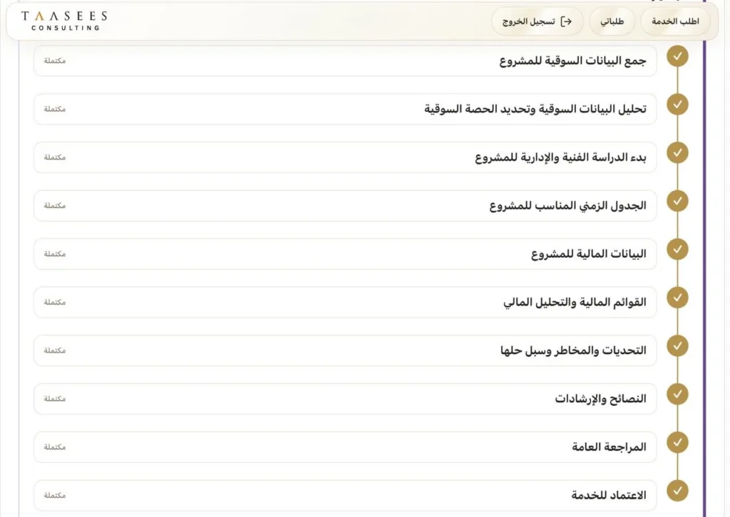The image size is (730, 517).
Task: Click مكتملة status in الجدول الزمني row
Action: point(55,206)
